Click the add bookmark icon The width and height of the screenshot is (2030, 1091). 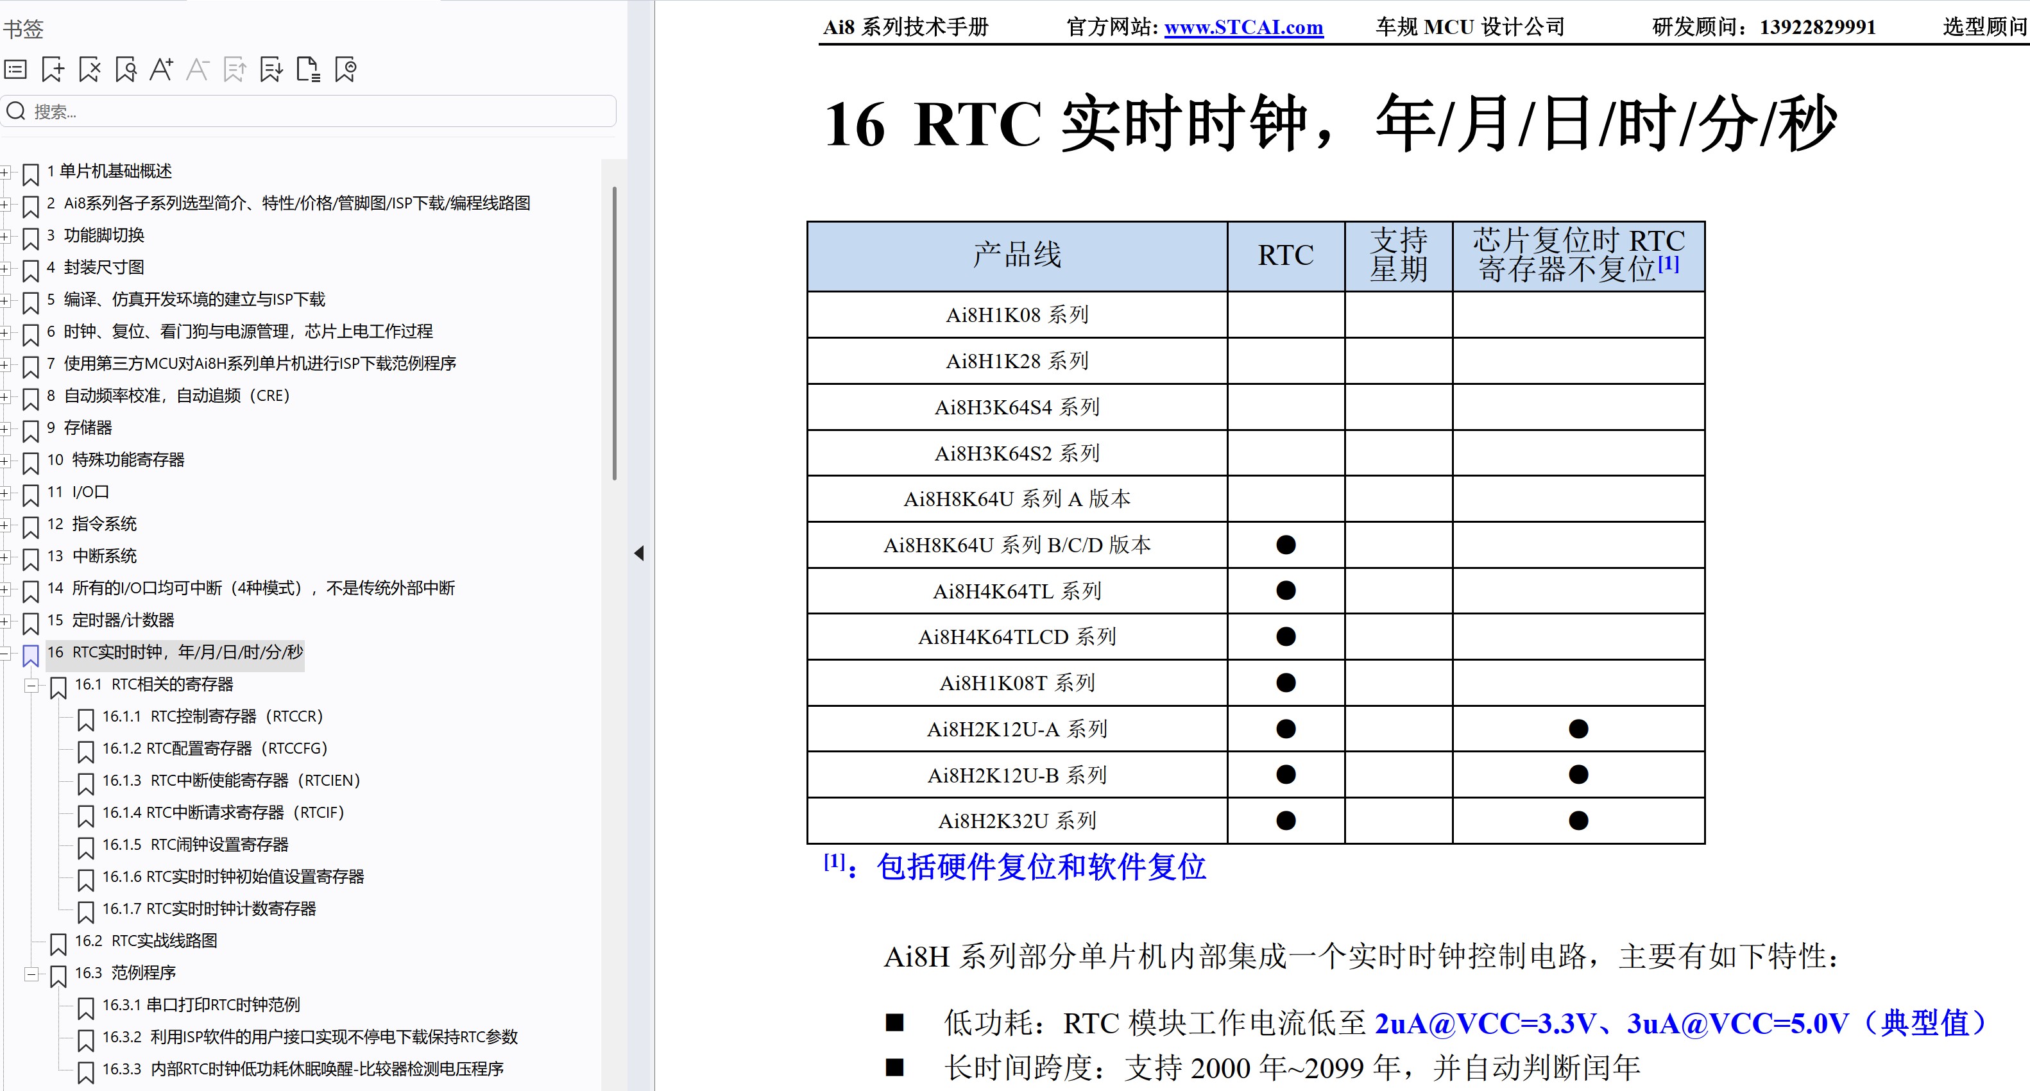click(53, 70)
